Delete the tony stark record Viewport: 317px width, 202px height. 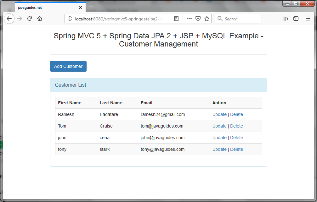(x=236, y=149)
